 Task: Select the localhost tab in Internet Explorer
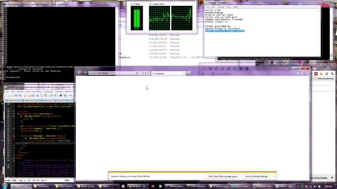168,73
